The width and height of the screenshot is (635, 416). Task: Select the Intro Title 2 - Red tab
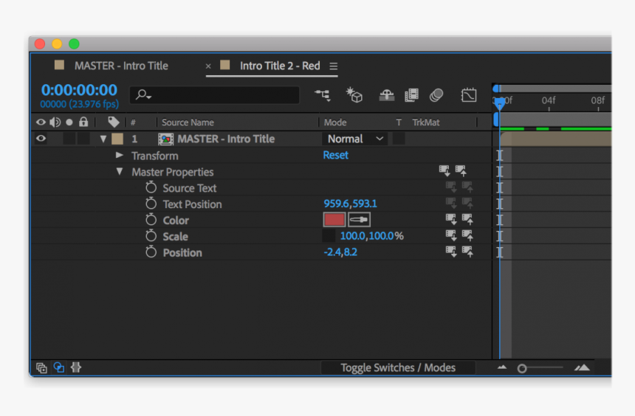[280, 66]
